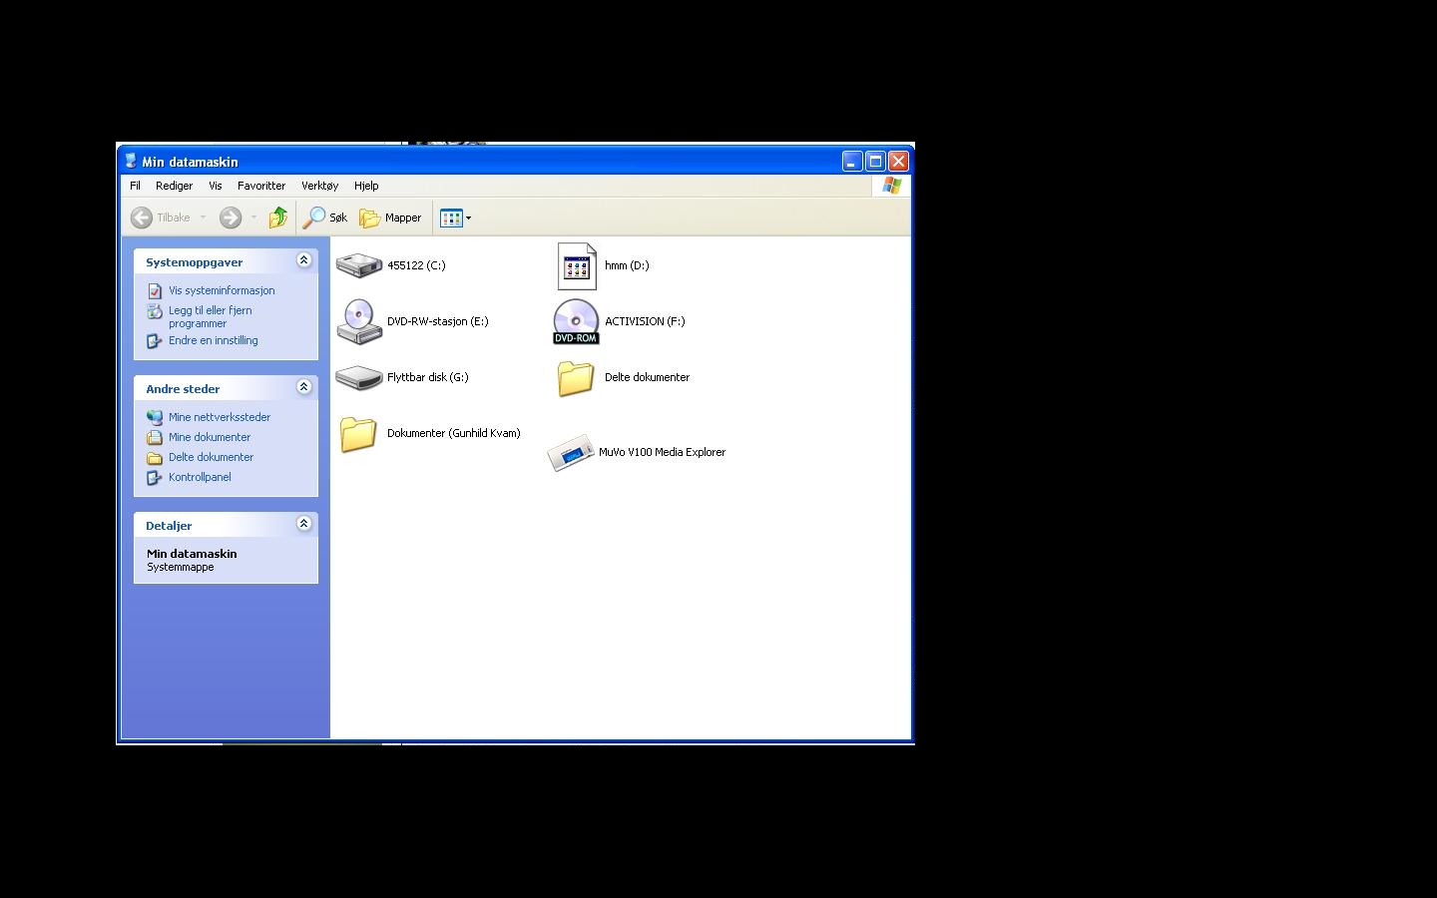Image resolution: width=1437 pixels, height=898 pixels.
Task: Open the Favoritter menu
Action: (x=261, y=186)
